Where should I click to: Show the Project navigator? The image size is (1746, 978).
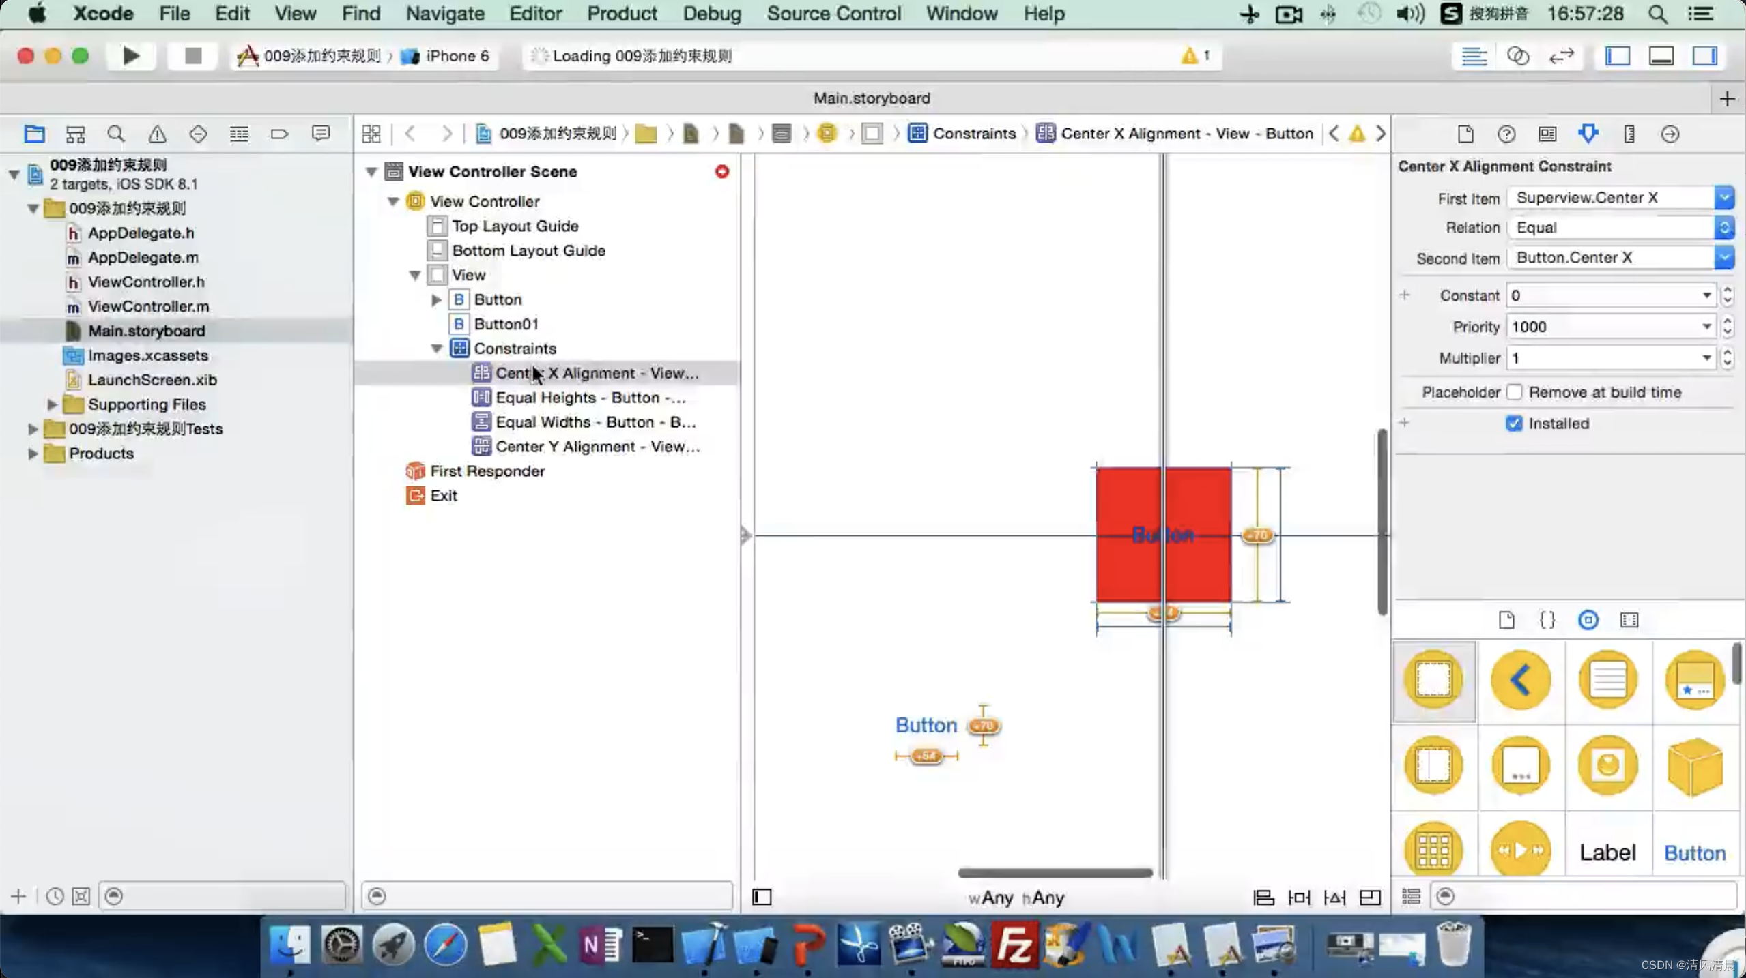pos(34,134)
